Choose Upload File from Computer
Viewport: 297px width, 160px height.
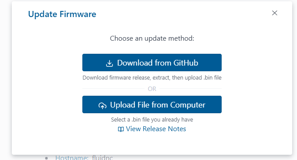[x=152, y=104]
